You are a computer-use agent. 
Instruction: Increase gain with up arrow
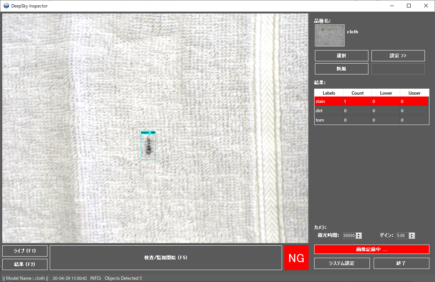(412, 234)
